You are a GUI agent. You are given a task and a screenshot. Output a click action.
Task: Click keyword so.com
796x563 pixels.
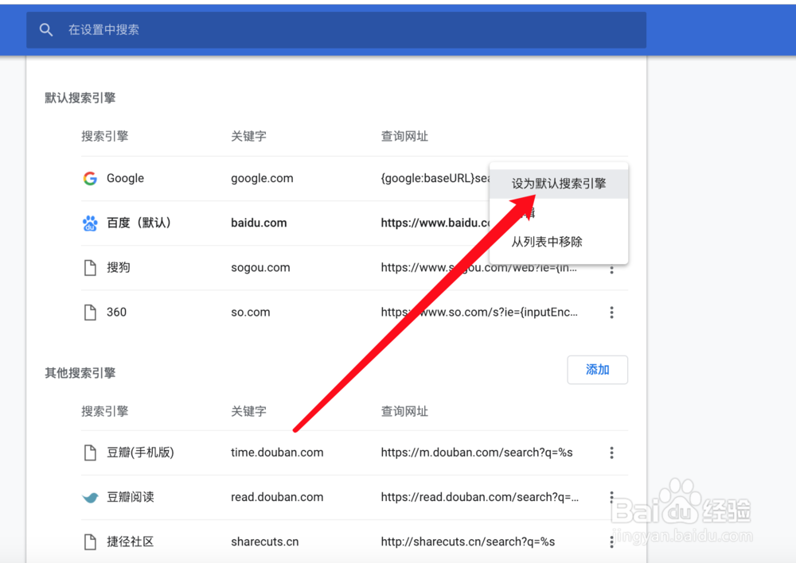pos(250,313)
